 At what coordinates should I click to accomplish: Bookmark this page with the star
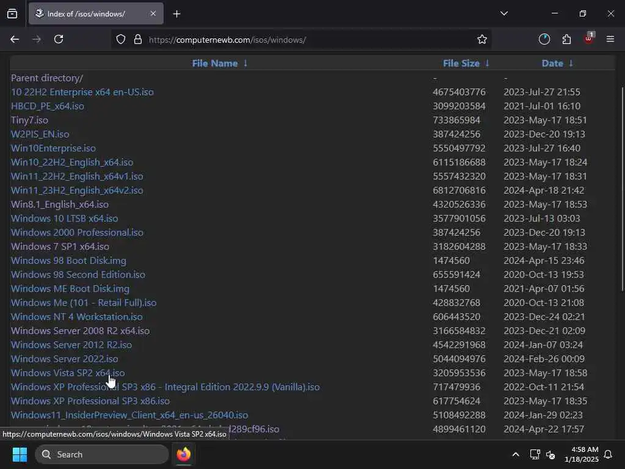(x=482, y=39)
